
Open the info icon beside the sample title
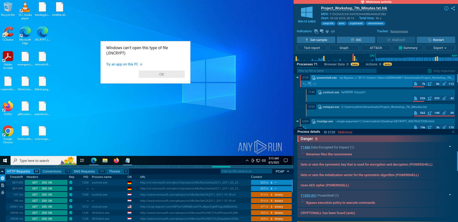click(446, 8)
